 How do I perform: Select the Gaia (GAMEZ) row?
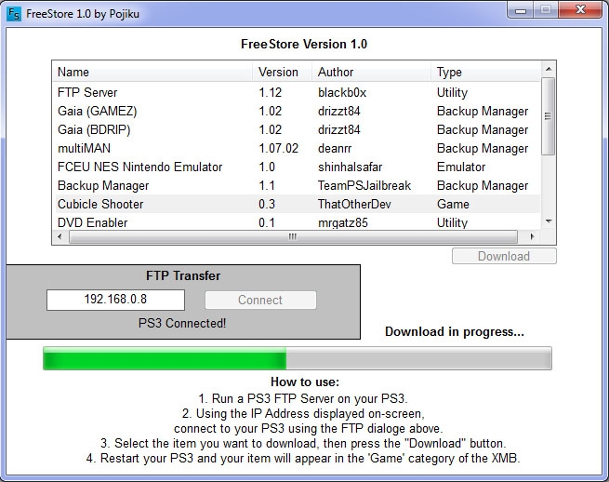pyautogui.click(x=298, y=111)
